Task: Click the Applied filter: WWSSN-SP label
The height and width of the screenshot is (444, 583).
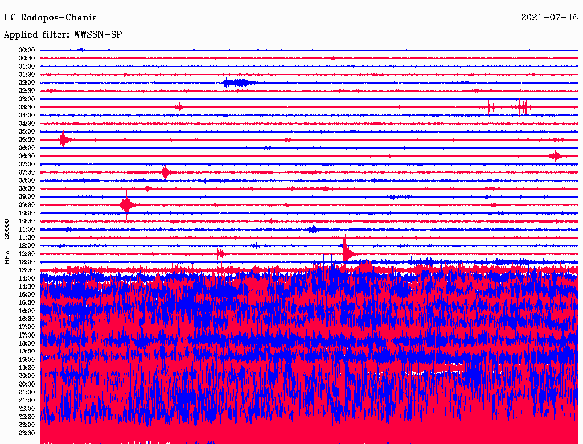Action: pyautogui.click(x=63, y=35)
